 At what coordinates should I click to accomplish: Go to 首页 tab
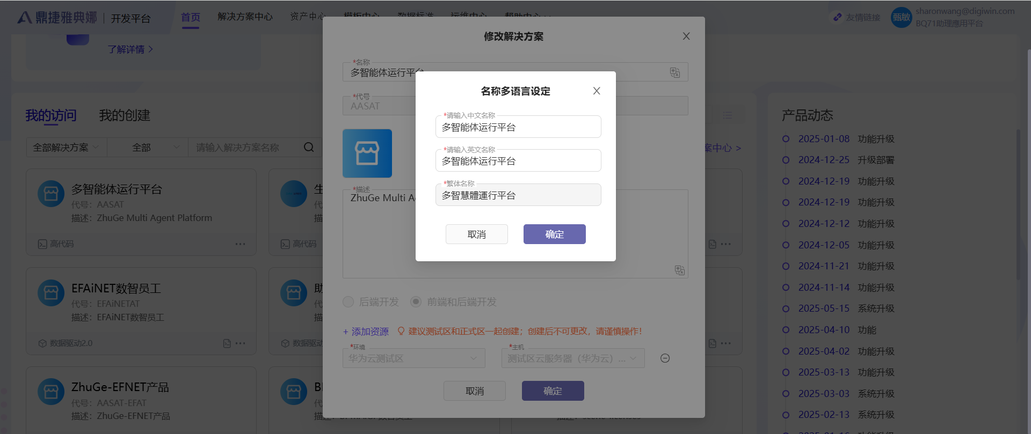click(x=191, y=17)
